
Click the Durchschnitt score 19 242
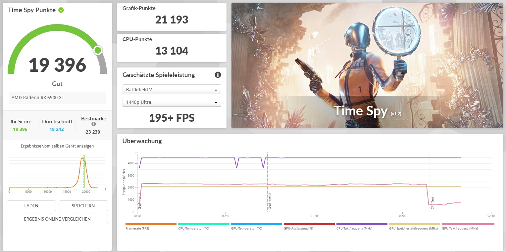pos(57,129)
